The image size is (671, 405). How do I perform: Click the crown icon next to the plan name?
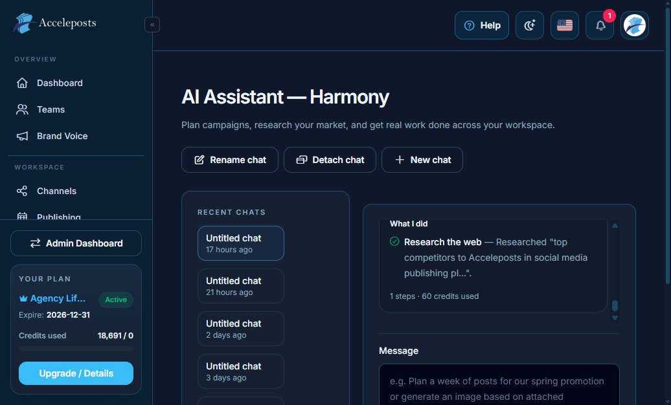(x=23, y=298)
